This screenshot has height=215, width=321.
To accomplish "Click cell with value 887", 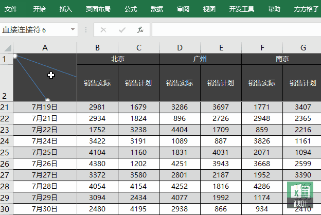I will click(221, 141).
